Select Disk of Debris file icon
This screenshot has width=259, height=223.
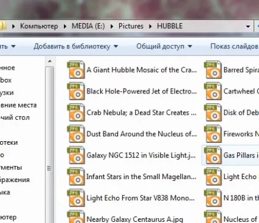[x=213, y=112]
